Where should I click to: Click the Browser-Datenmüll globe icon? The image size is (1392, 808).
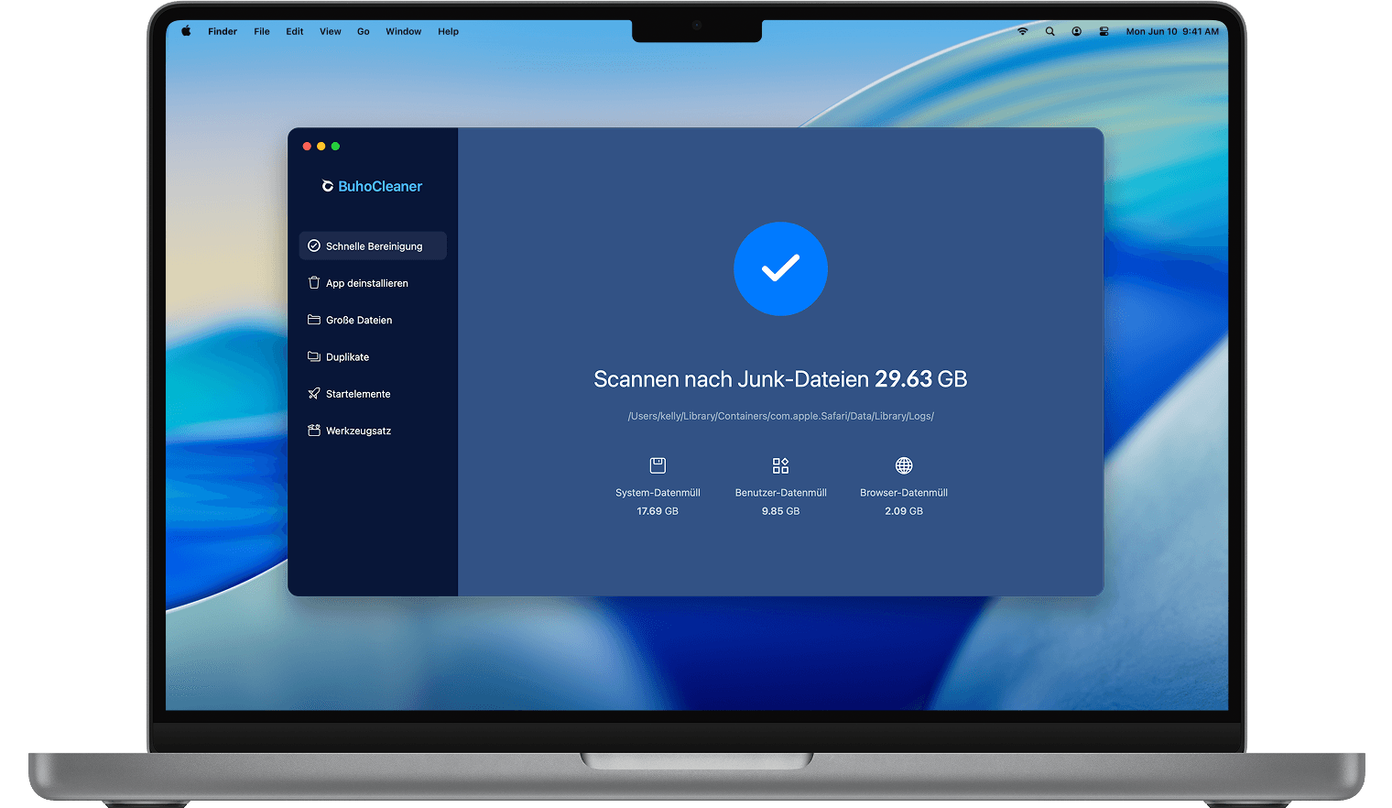(x=904, y=465)
